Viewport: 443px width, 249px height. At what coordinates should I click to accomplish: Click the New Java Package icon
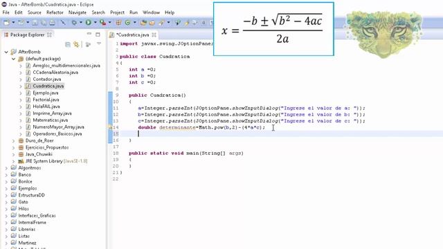pyautogui.click(x=118, y=23)
